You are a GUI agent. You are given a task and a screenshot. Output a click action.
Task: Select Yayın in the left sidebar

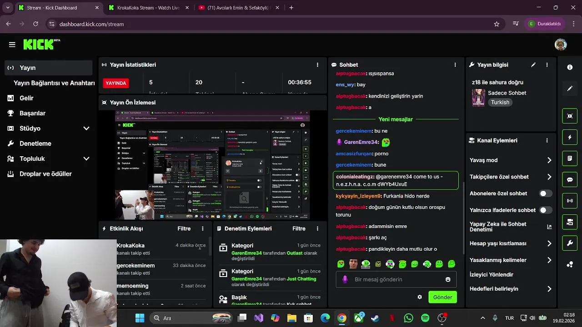click(48, 68)
